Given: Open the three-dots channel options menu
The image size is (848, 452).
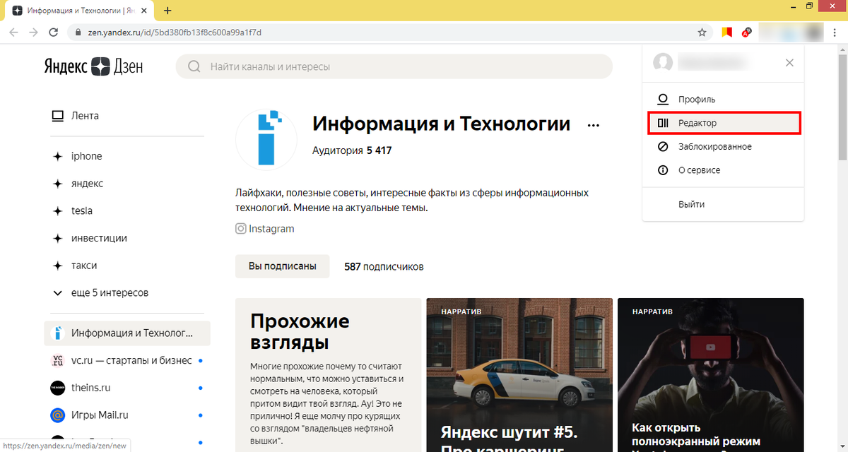Looking at the screenshot, I should [x=594, y=125].
